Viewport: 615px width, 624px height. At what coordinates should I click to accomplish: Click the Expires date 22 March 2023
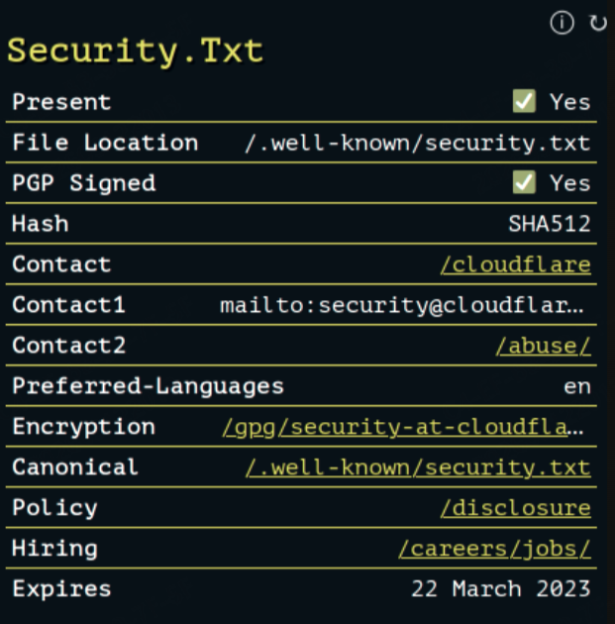pyautogui.click(x=501, y=588)
